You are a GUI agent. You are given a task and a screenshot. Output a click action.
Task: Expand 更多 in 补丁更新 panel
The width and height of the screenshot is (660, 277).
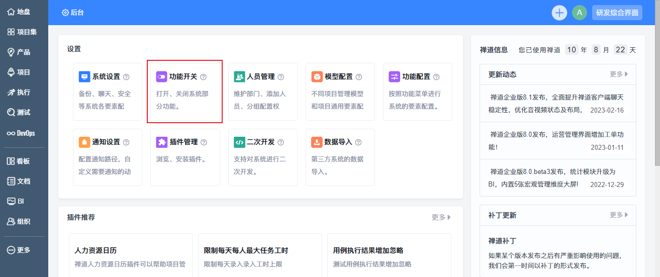coord(619,215)
